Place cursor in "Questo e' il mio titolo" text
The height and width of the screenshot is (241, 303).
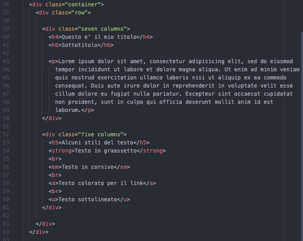(x=99, y=37)
